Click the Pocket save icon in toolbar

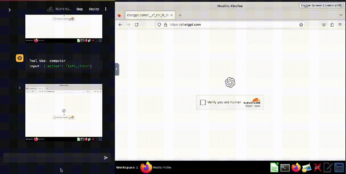[x=324, y=25]
